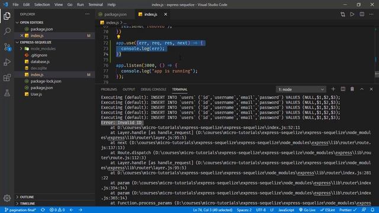Screen dimensions: 379x213
Task: Open the Search view icon
Action: tap(7, 31)
